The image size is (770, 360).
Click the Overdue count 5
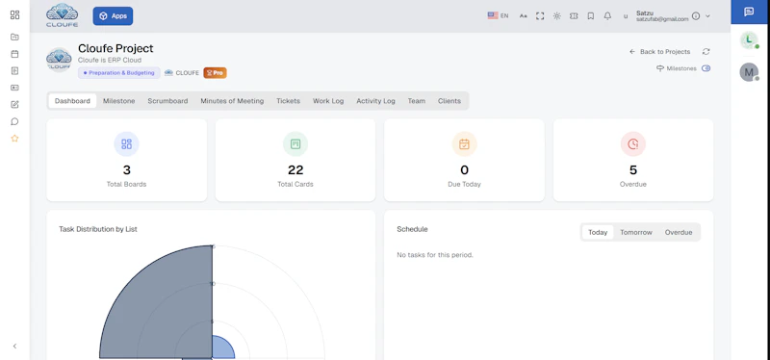(633, 170)
